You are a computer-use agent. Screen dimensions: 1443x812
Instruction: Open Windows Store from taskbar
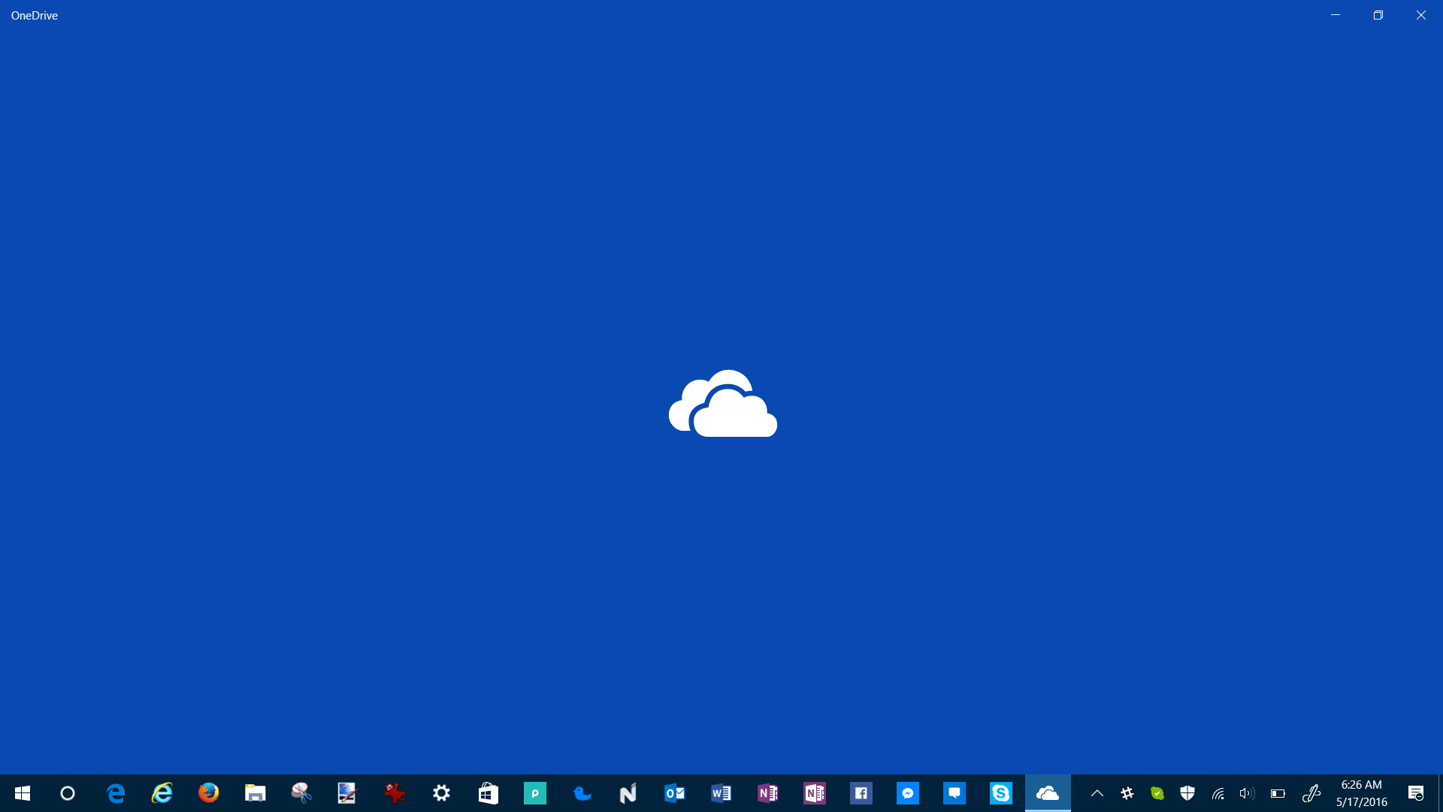coord(488,793)
